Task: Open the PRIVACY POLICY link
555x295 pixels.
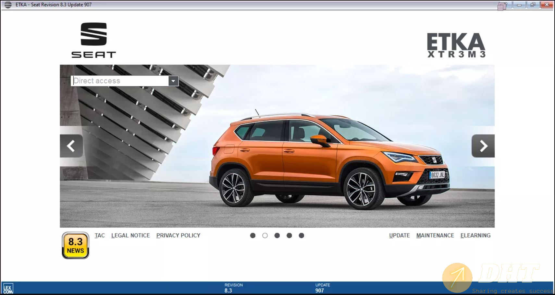Action: (178, 236)
